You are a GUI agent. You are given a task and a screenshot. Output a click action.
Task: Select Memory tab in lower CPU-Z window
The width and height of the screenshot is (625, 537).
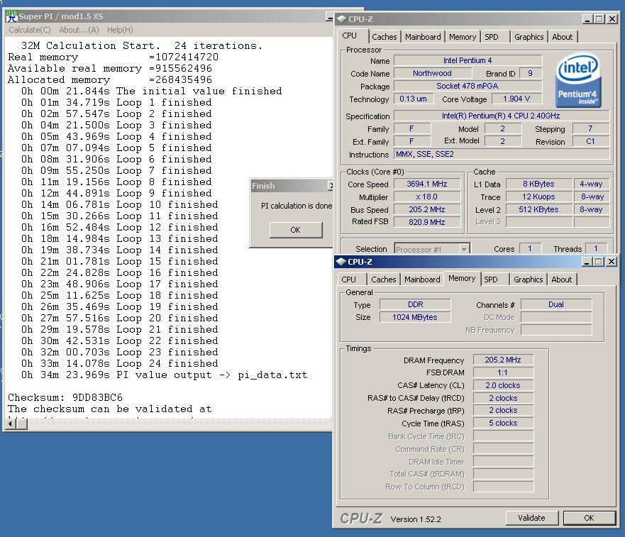(462, 278)
